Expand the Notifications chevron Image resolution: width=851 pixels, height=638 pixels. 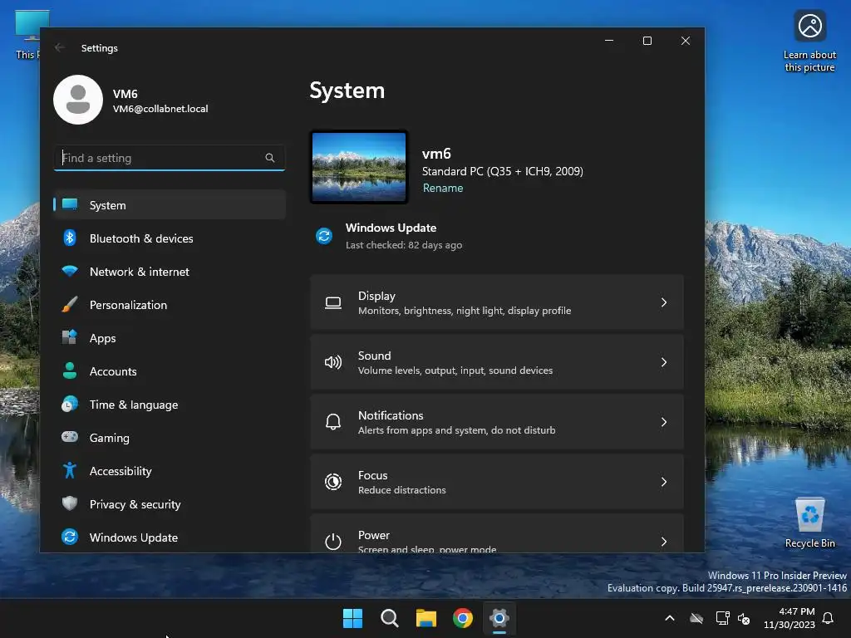(664, 422)
